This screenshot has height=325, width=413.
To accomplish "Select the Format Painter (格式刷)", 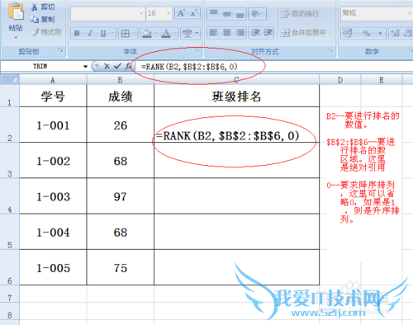I will tap(46, 32).
